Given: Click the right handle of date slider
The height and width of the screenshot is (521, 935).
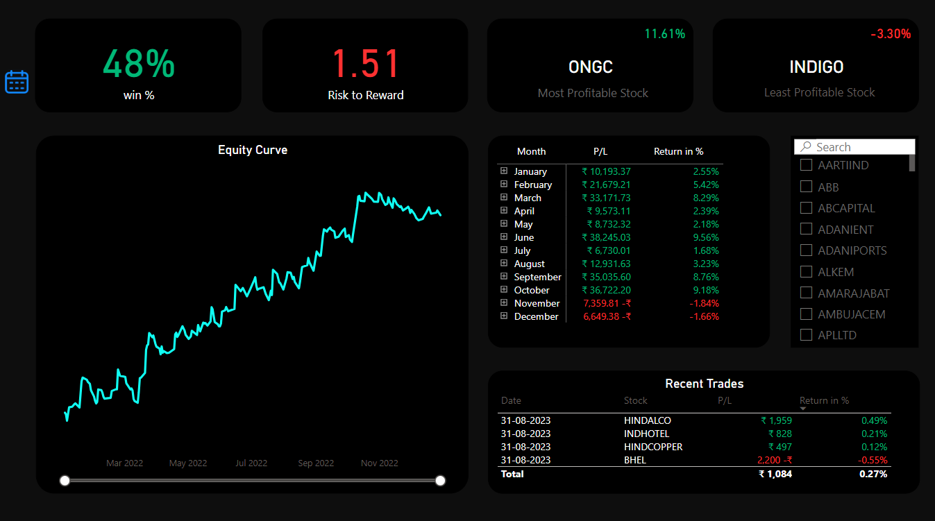Looking at the screenshot, I should pyautogui.click(x=440, y=480).
